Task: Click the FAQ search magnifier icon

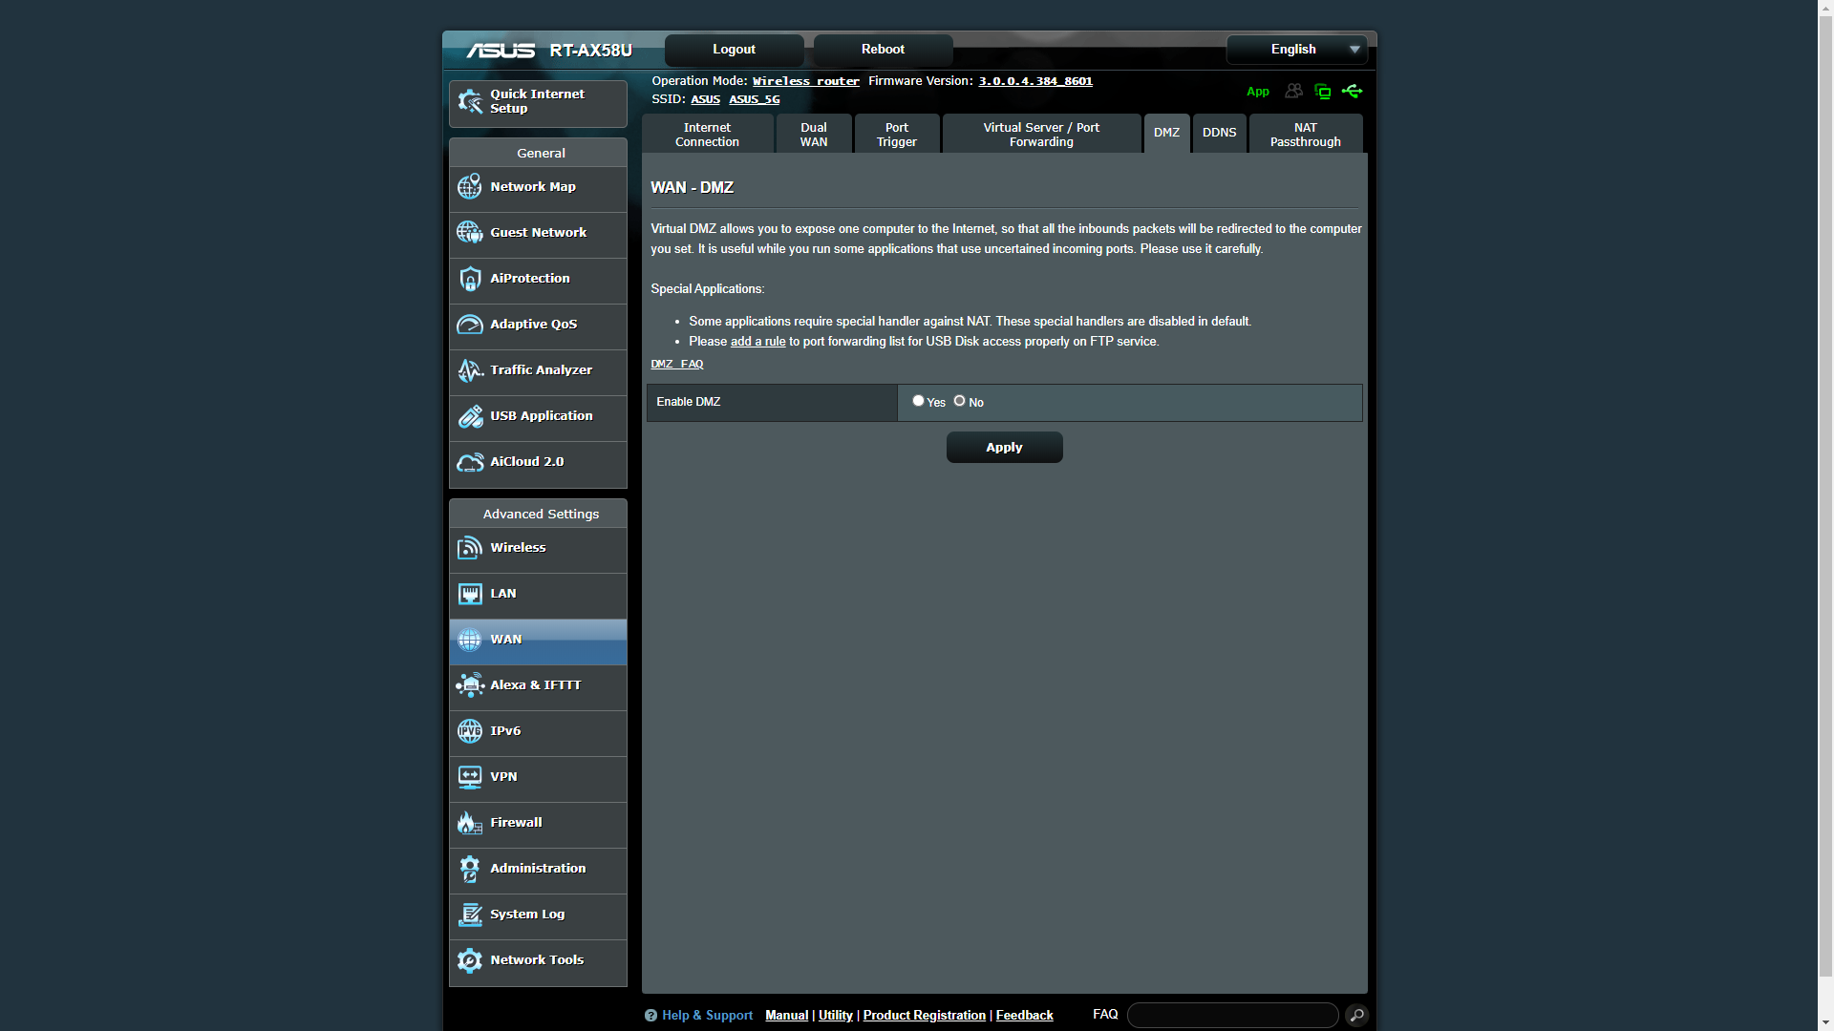Action: click(x=1356, y=1015)
